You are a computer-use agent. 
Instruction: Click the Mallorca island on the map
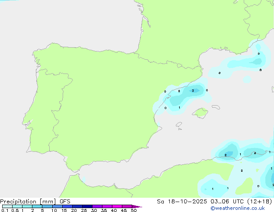coord(200,113)
